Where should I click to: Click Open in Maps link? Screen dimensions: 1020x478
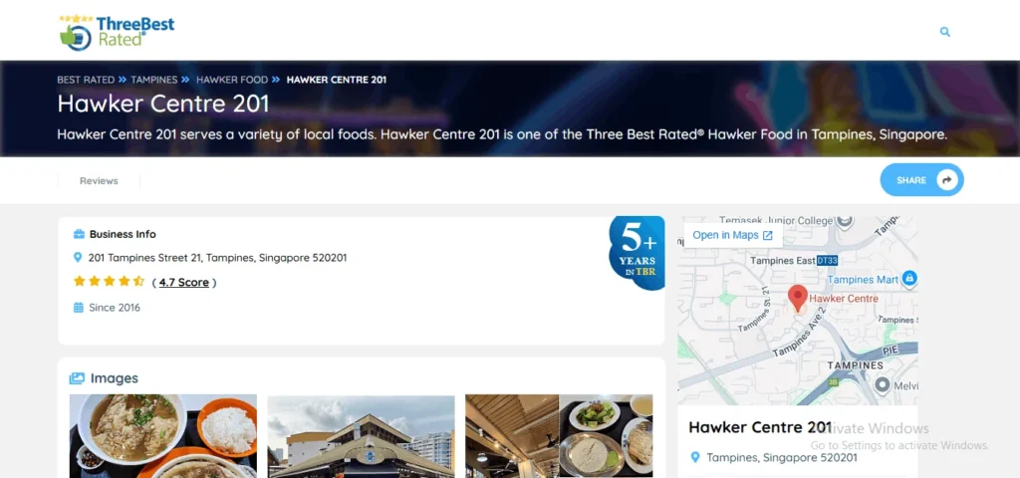pos(732,235)
